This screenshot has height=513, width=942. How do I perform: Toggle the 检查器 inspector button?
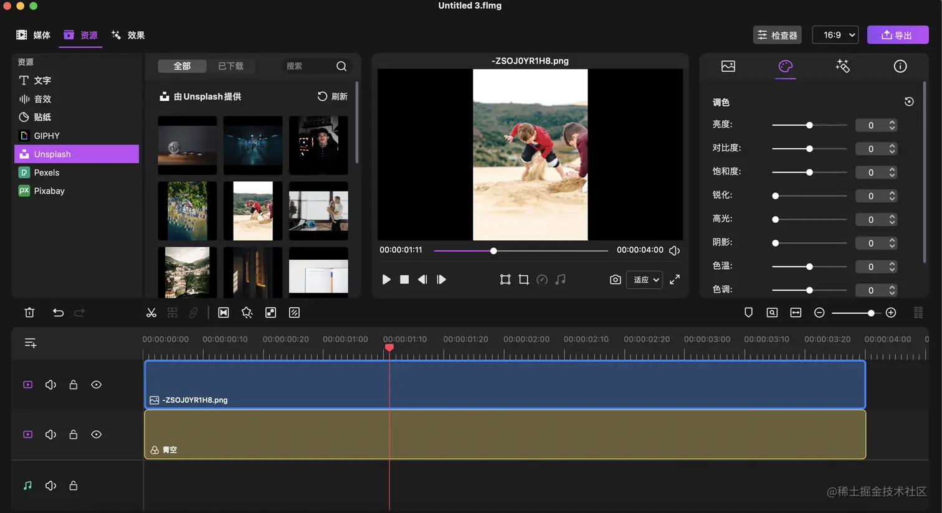pos(778,35)
